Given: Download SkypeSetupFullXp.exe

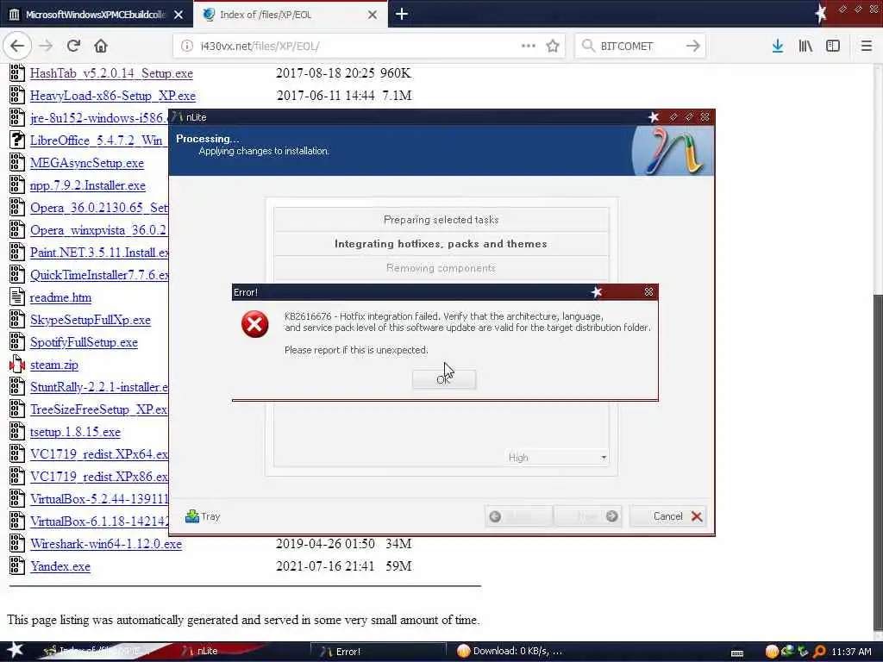Looking at the screenshot, I should [x=90, y=320].
